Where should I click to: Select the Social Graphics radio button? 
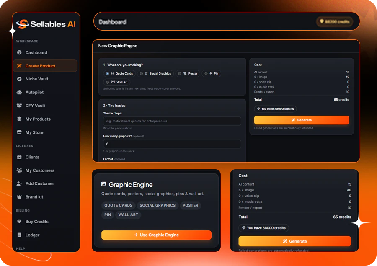(x=142, y=74)
